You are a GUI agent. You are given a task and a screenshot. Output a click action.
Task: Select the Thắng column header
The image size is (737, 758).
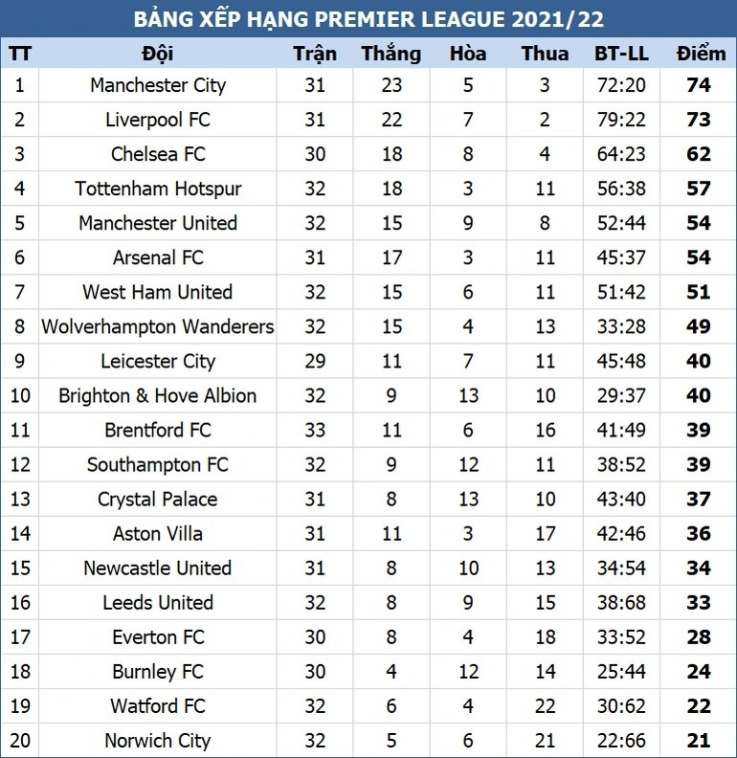(391, 54)
